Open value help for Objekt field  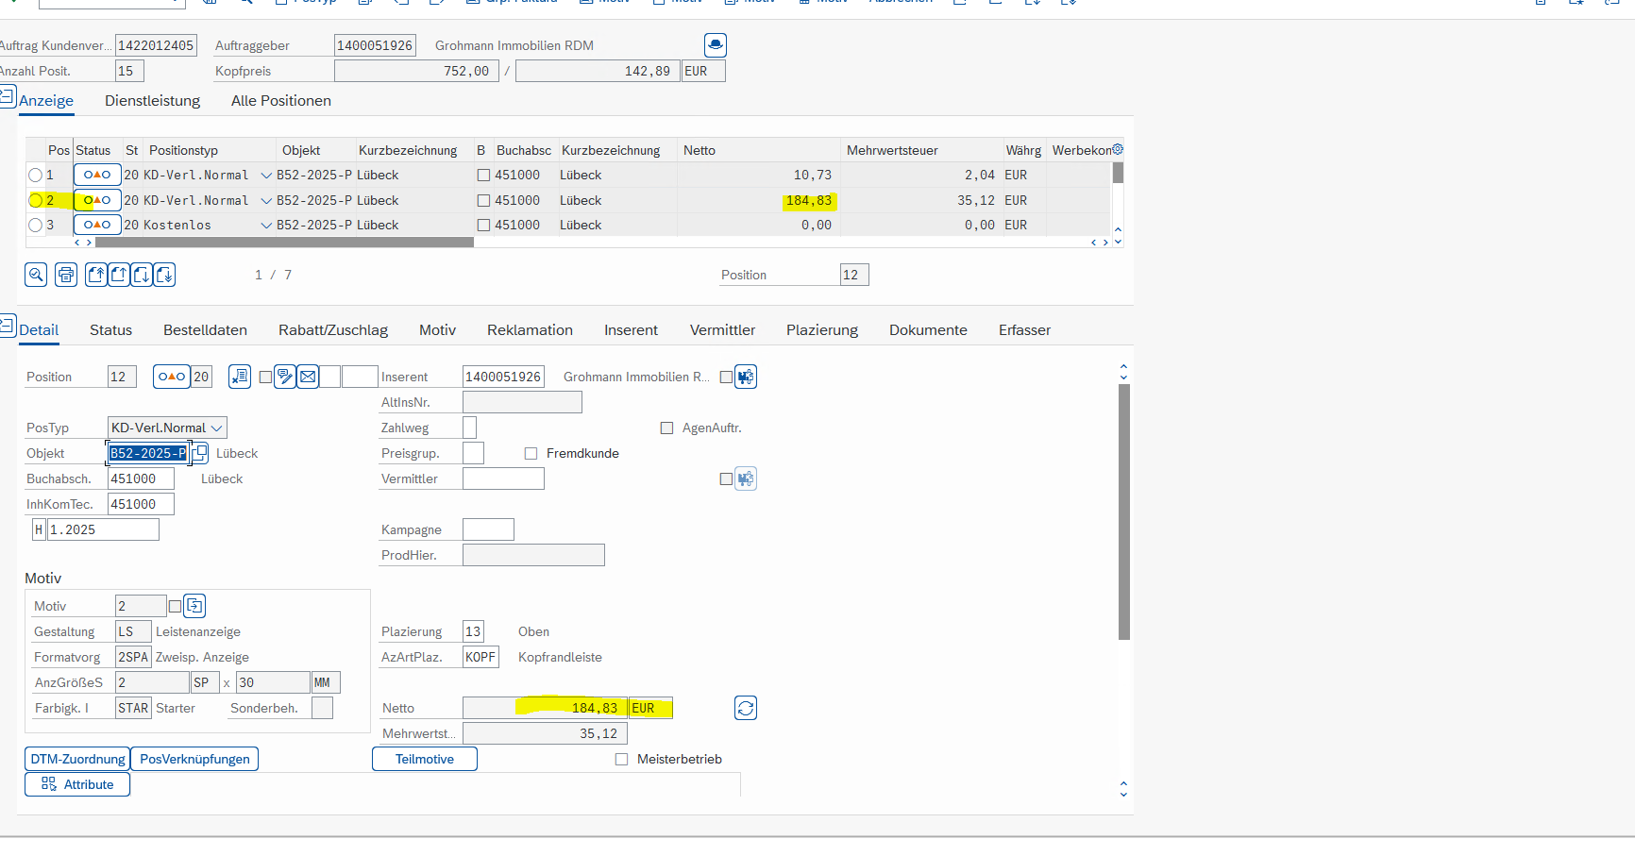click(x=200, y=453)
